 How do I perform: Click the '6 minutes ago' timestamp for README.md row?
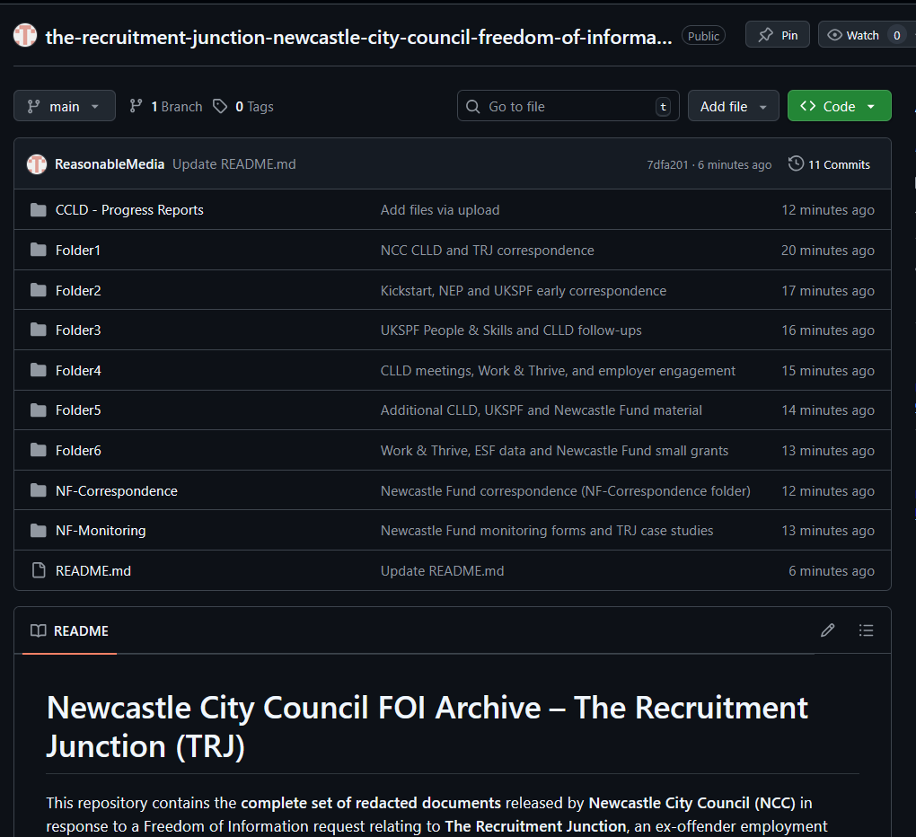(832, 570)
